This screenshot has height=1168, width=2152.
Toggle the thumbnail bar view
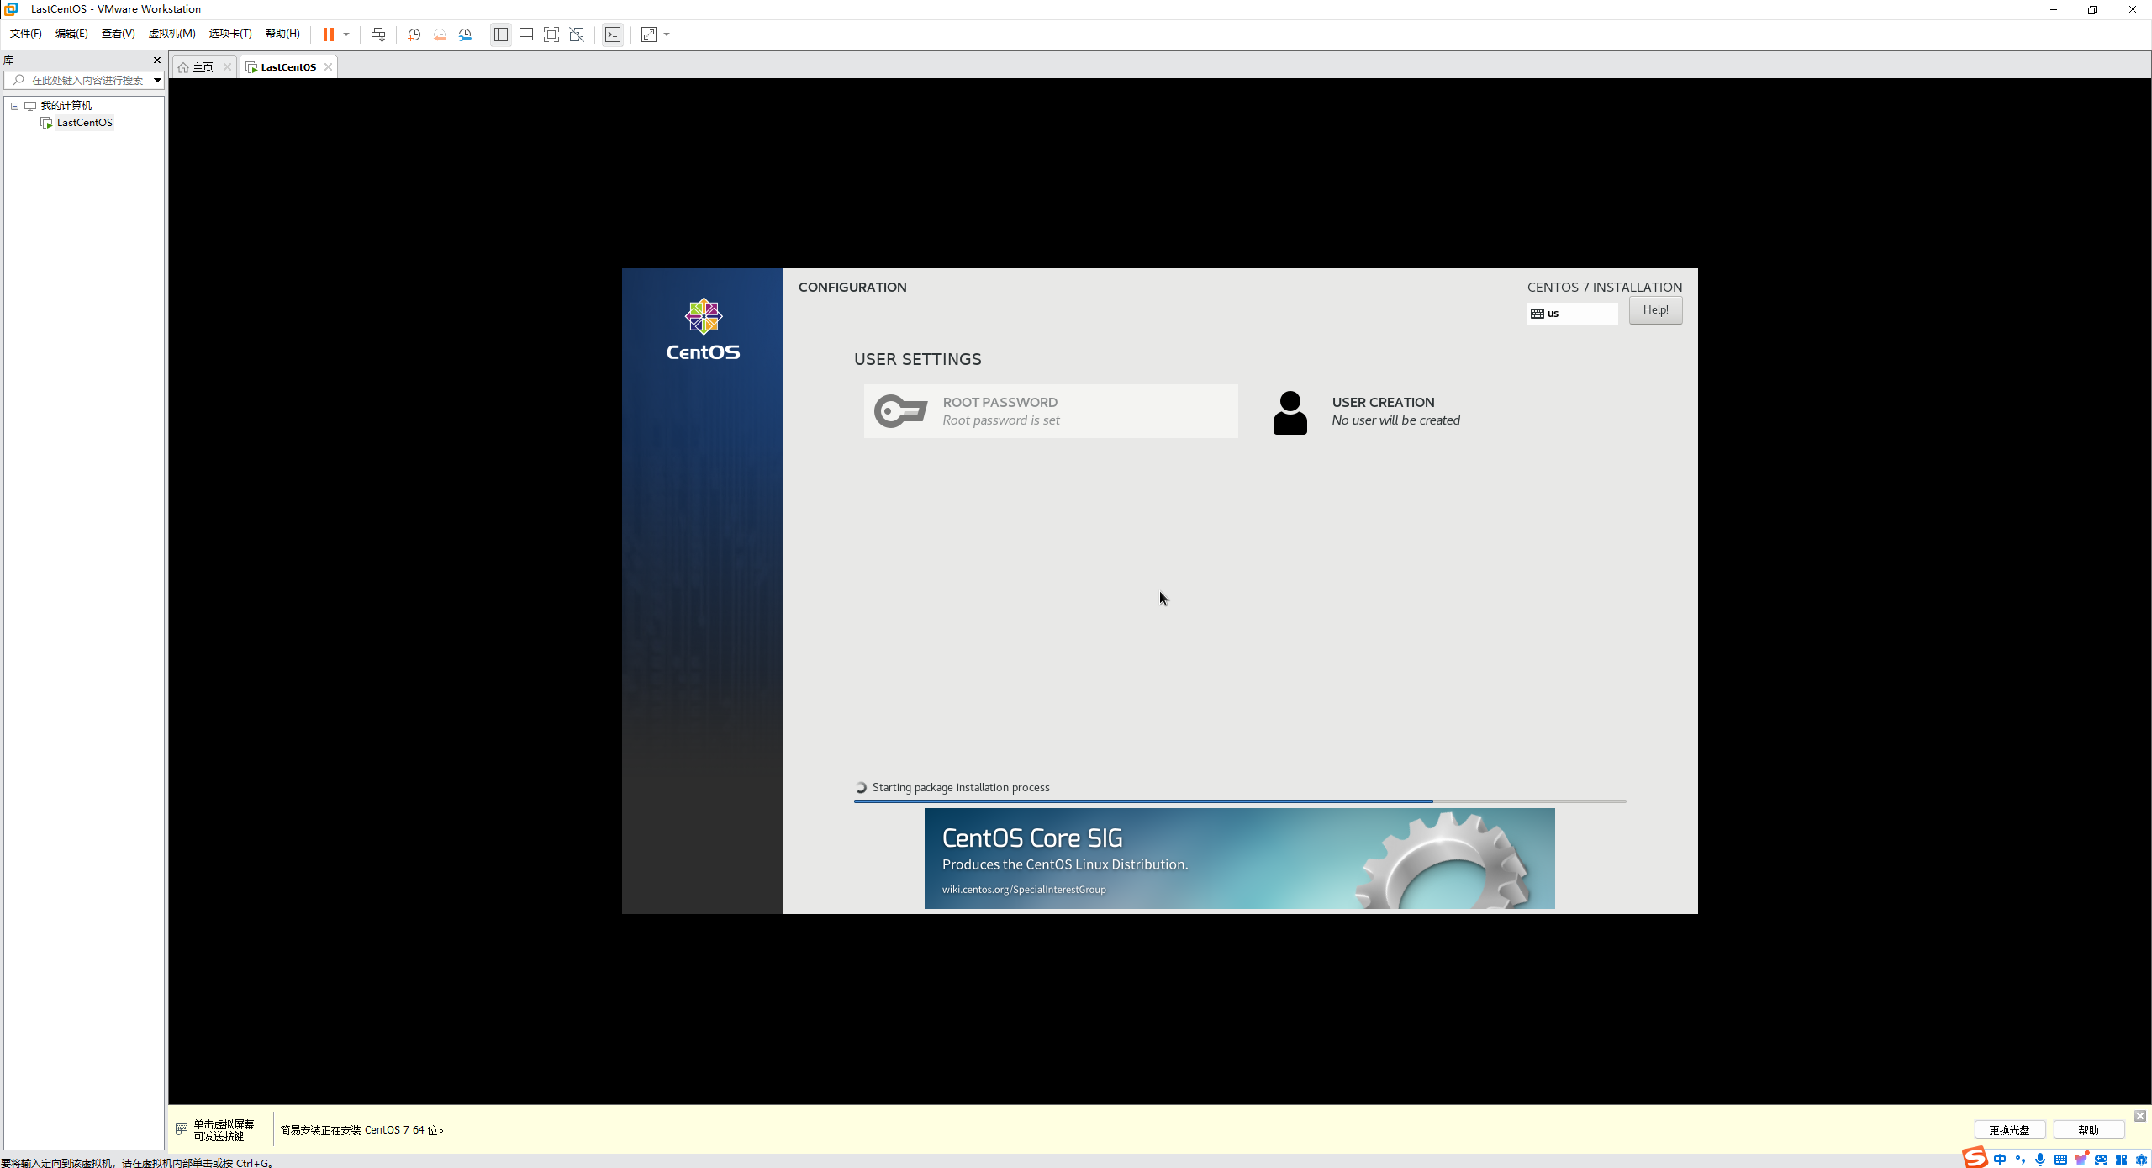[526, 34]
